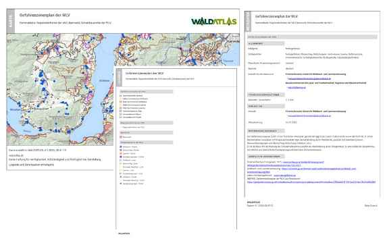Viewport: 385px width, 247px height.
Task: Open first blue link in bottom links section
Action: [x=303, y=162]
